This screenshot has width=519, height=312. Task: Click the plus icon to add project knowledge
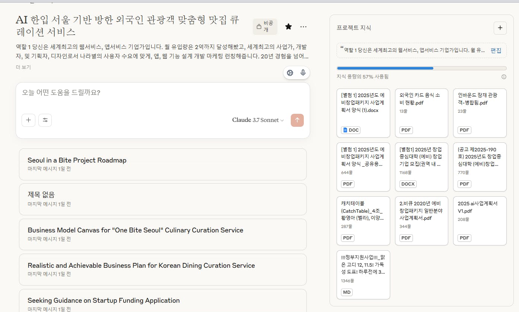[x=500, y=28]
